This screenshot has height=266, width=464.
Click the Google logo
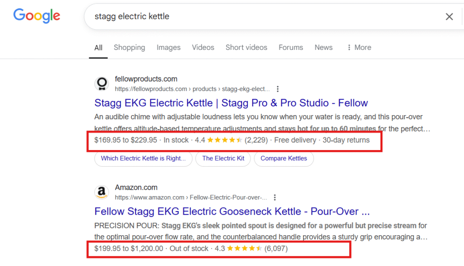click(x=37, y=16)
